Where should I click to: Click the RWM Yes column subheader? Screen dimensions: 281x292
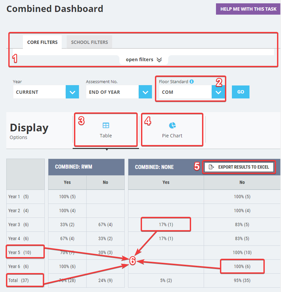click(67, 182)
